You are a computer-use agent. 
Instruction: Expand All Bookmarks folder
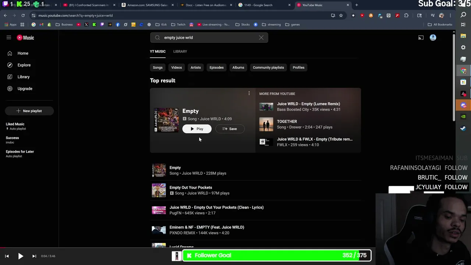(x=440, y=25)
